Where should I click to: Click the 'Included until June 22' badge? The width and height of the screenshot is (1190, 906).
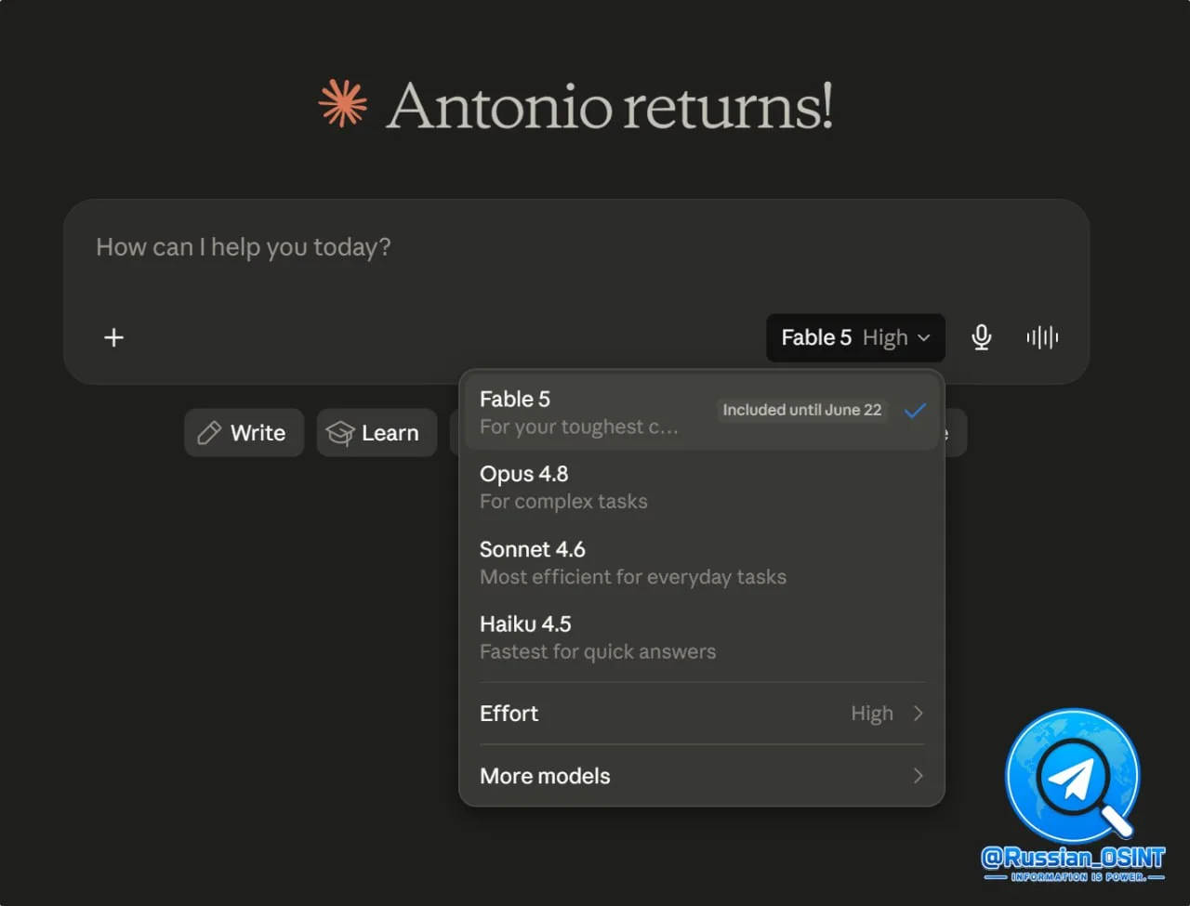click(x=802, y=411)
